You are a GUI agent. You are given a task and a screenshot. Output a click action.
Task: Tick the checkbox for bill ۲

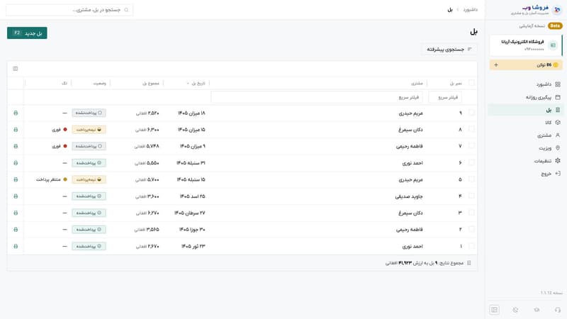point(471,229)
